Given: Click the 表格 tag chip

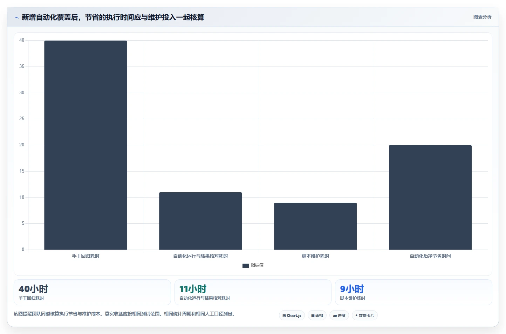Looking at the screenshot, I should click(317, 315).
